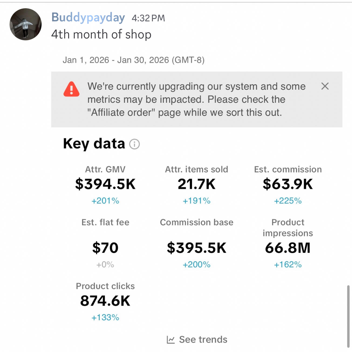Select the Est. flat fee metric

click(x=105, y=247)
